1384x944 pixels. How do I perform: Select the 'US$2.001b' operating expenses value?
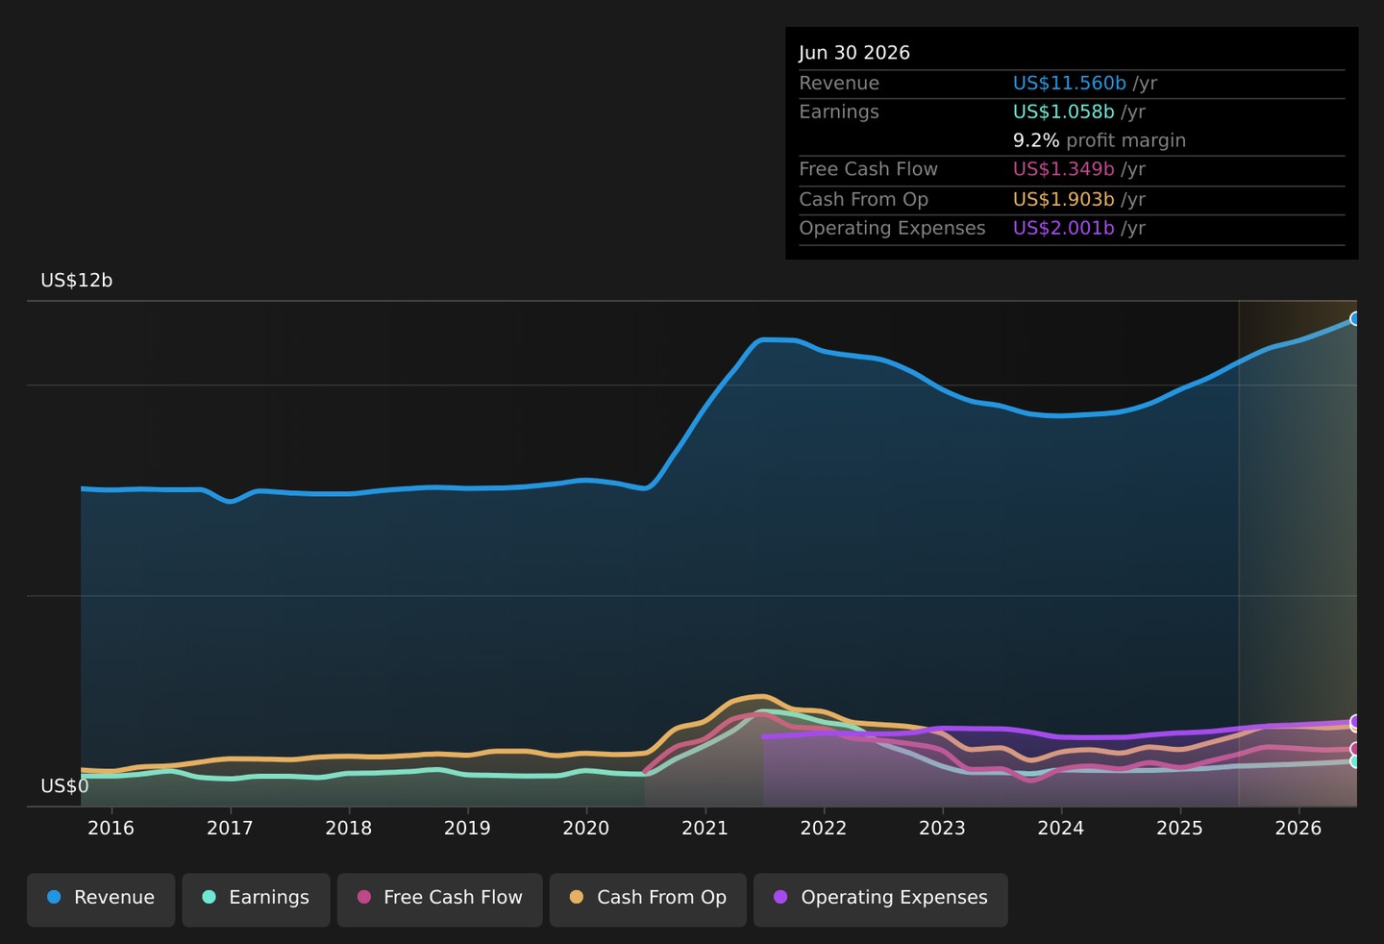(1064, 228)
